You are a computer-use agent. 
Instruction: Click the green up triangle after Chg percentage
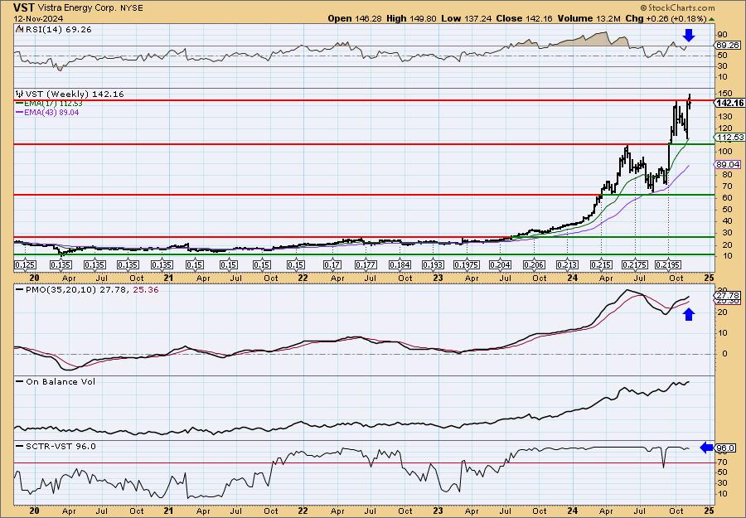tap(711, 18)
